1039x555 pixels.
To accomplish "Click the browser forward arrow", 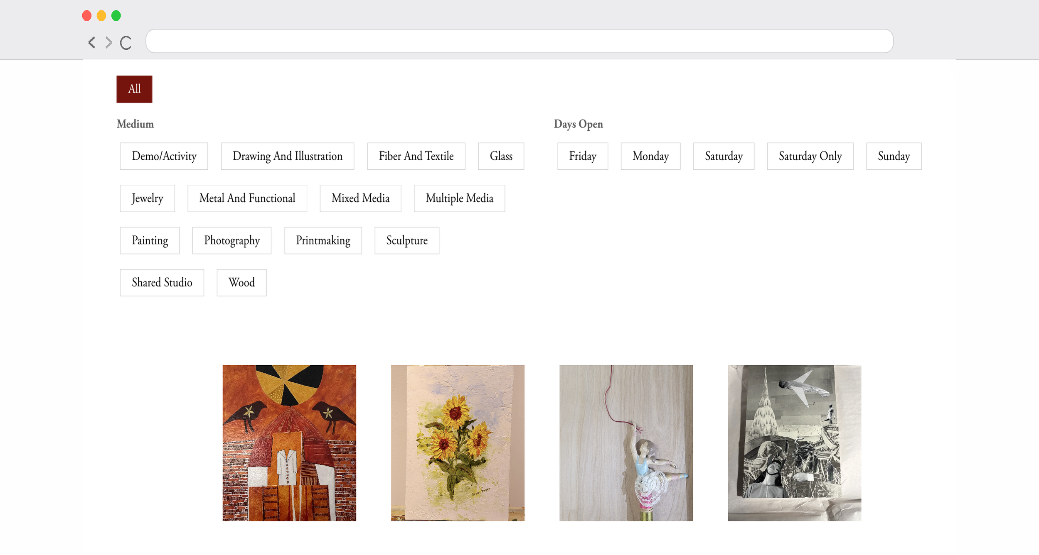I will [108, 42].
